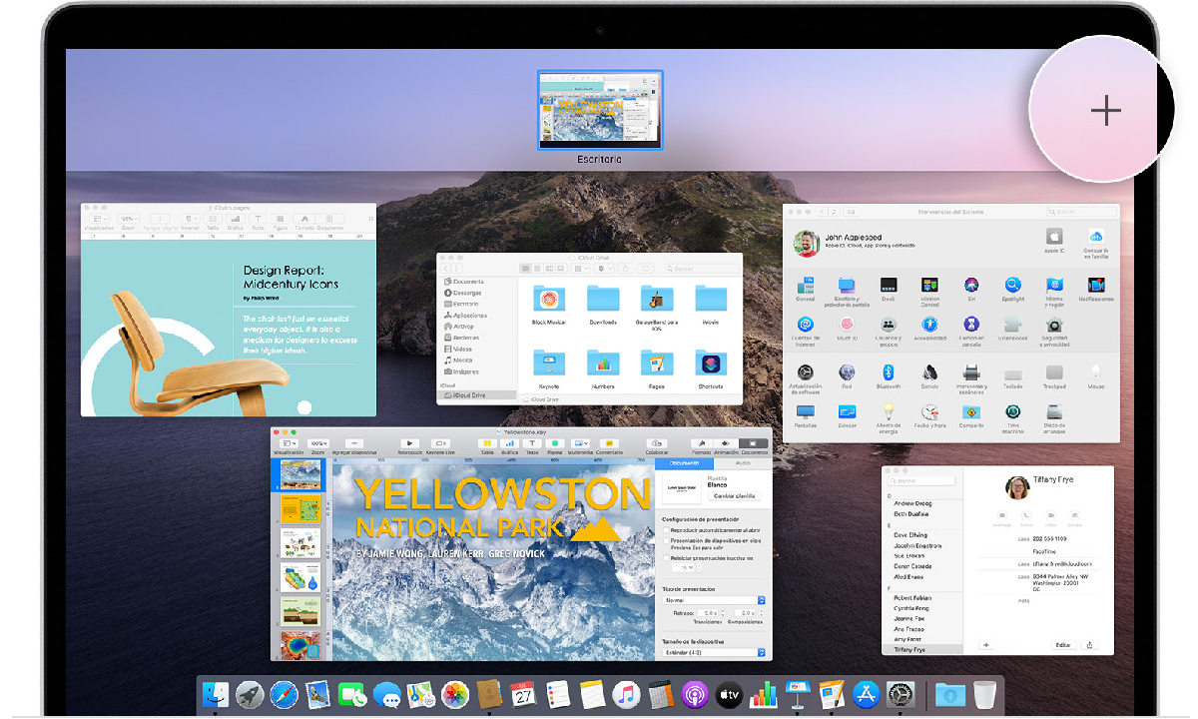Click Agregar diapositiva in Keynote

point(356,442)
